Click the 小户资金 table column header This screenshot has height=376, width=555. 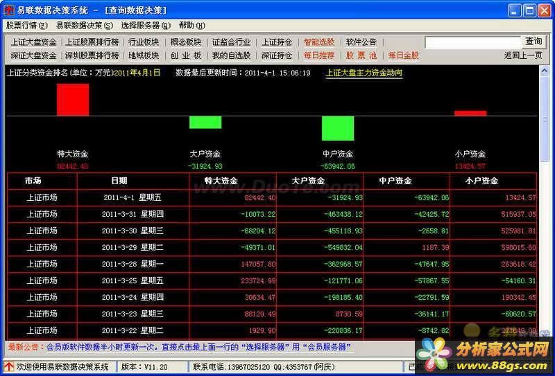pos(481,181)
